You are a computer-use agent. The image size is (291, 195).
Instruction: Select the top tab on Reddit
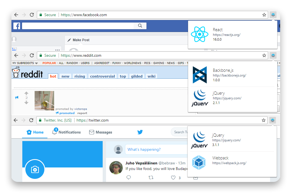(x=123, y=76)
